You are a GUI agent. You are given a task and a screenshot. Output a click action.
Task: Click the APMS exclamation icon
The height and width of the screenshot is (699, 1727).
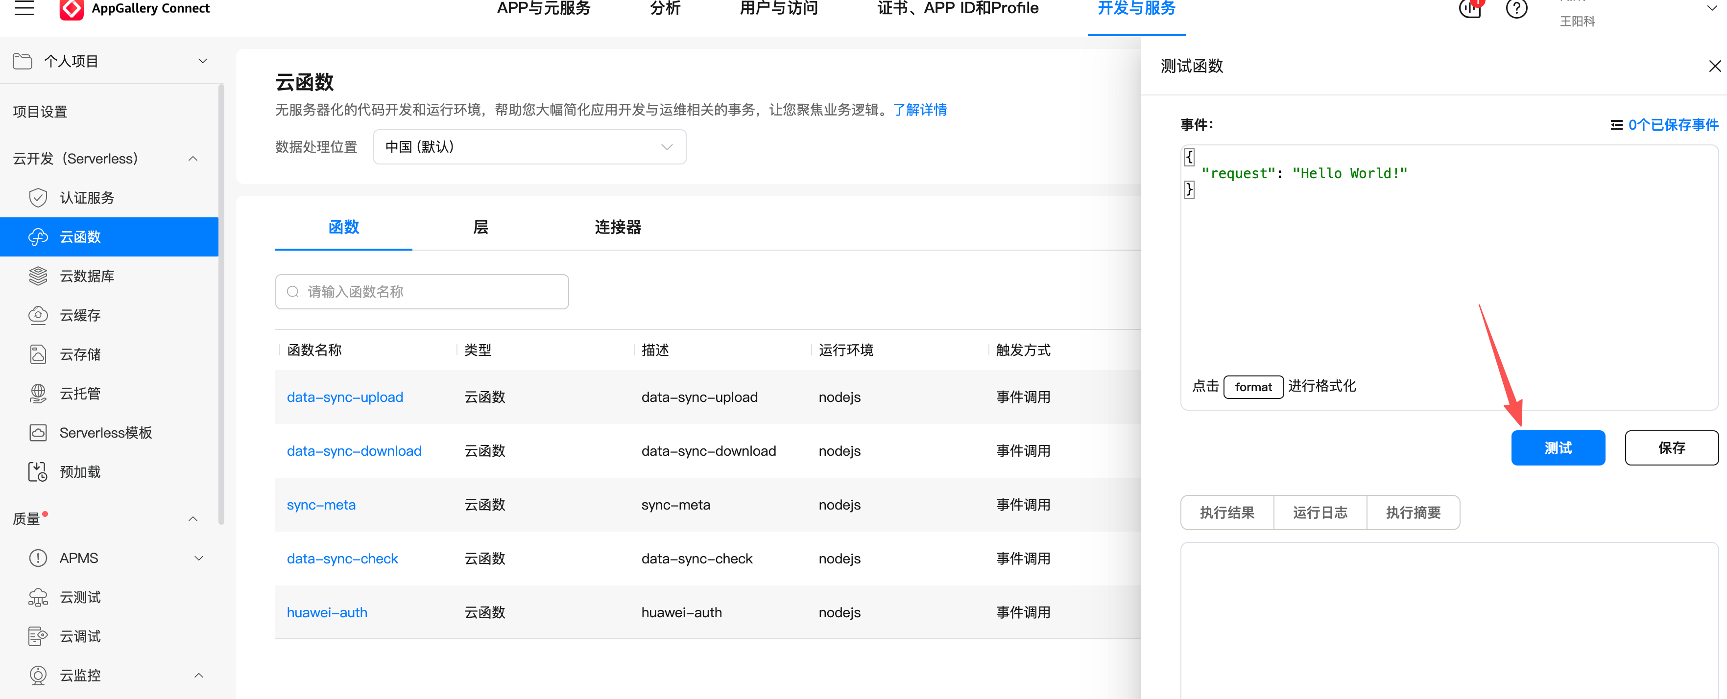(38, 558)
